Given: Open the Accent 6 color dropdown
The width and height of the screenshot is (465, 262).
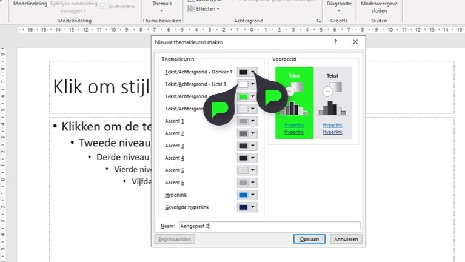Looking at the screenshot, I should [253, 183].
